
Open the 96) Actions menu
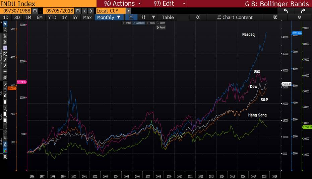click(122, 4)
